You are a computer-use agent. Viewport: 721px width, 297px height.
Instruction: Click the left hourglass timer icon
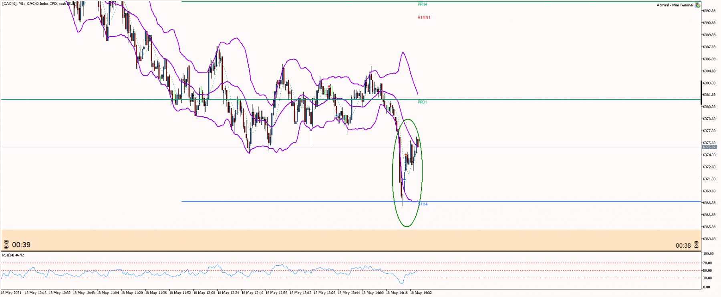click(6, 244)
